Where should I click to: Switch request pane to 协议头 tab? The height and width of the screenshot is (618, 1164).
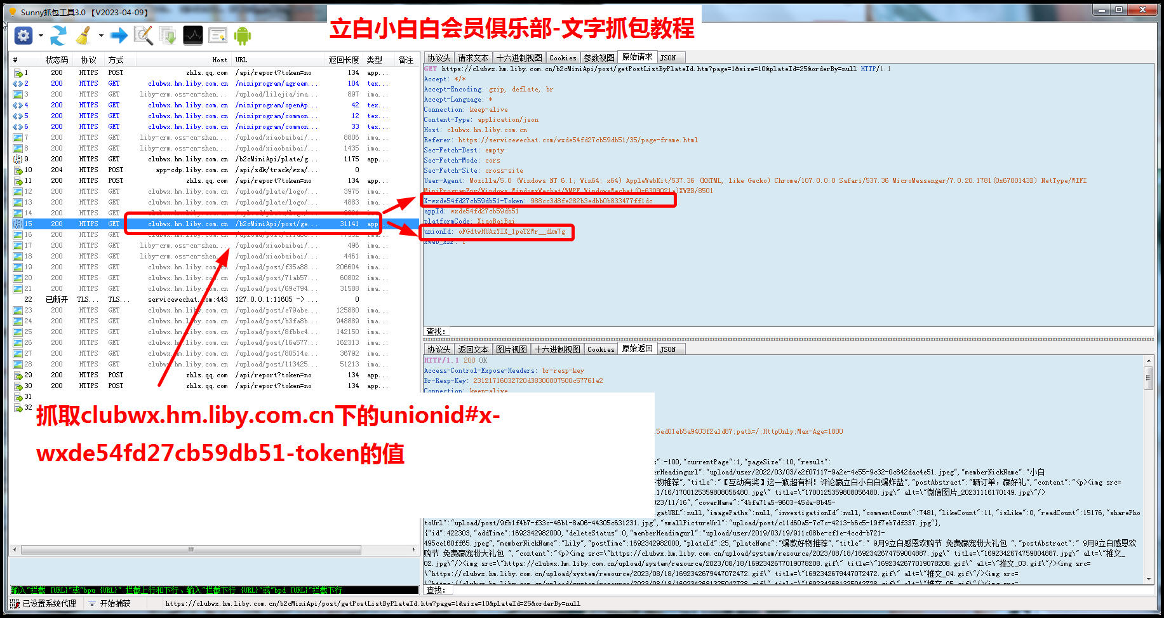[439, 58]
